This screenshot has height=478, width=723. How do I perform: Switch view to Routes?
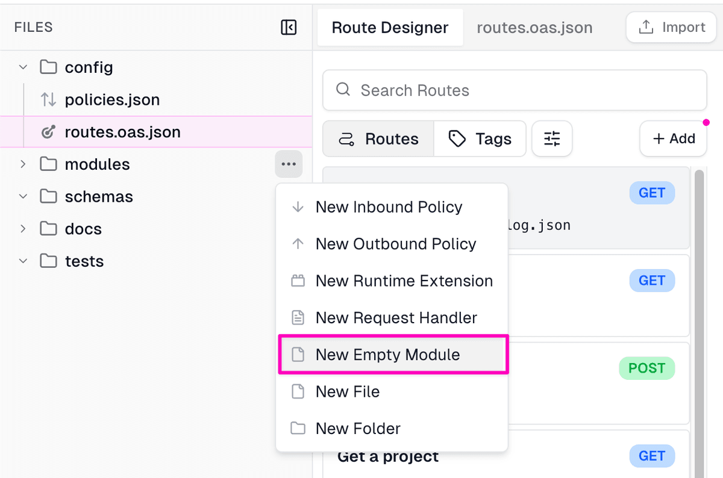pos(378,139)
